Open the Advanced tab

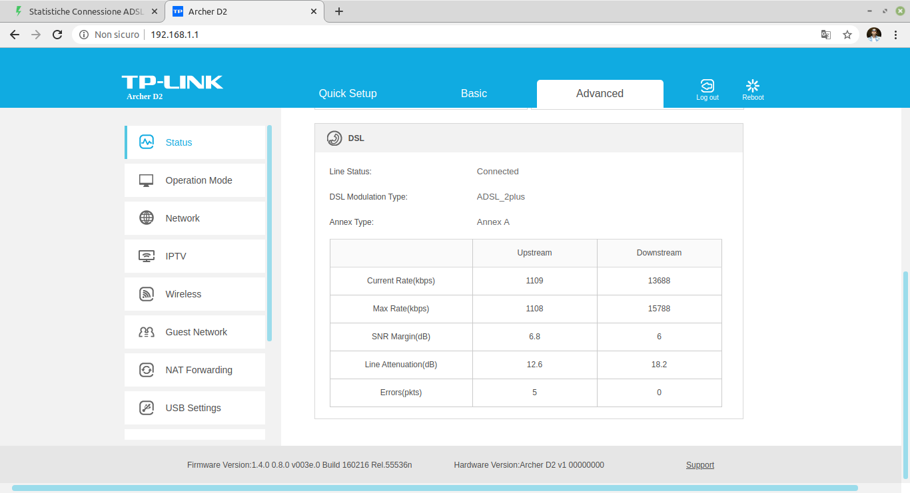600,94
